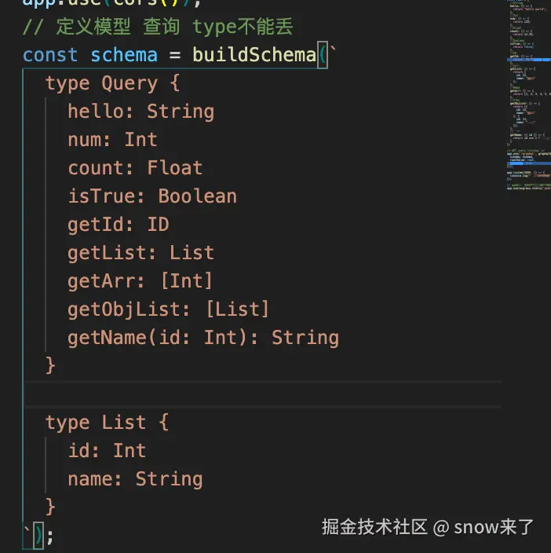Click the num: Int field
The width and height of the screenshot is (551, 553).
click(x=112, y=140)
